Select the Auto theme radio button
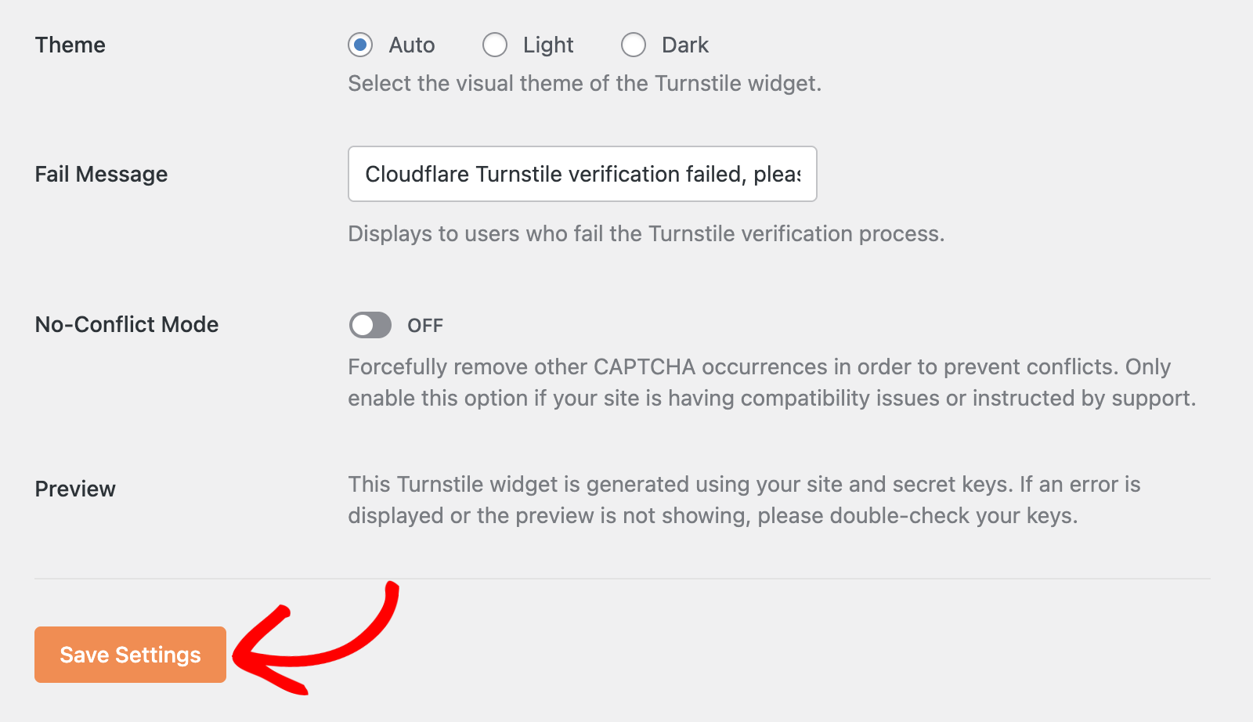1253x722 pixels. tap(360, 45)
